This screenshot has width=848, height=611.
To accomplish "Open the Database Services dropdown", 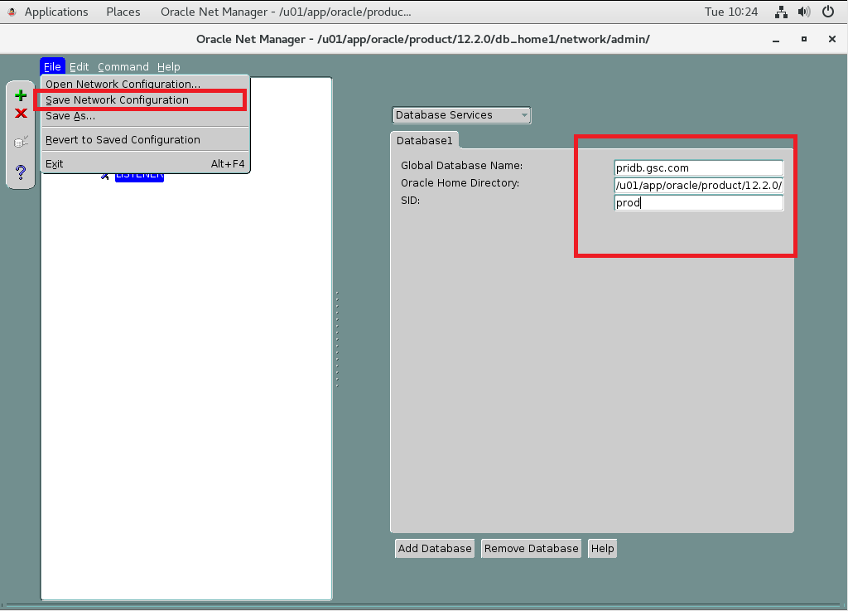I will coord(461,115).
